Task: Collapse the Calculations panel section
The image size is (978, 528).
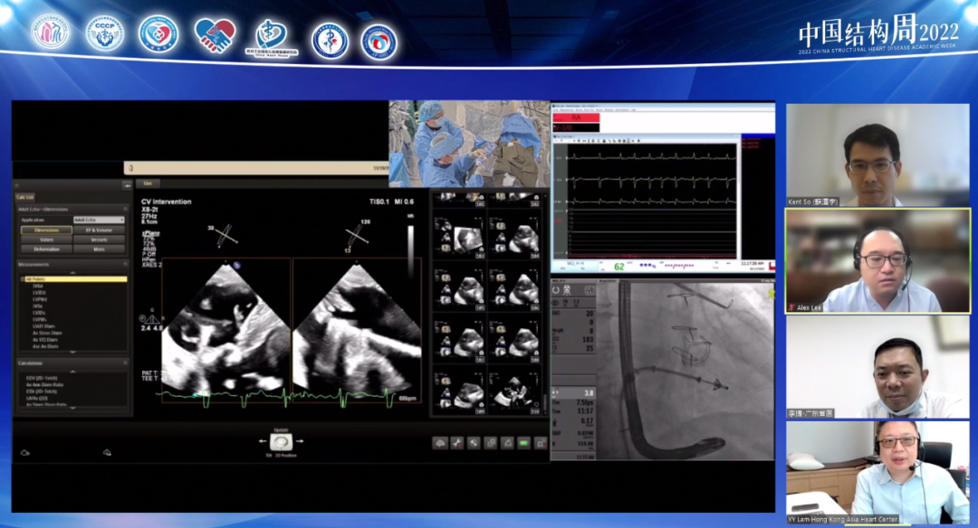Action: (126, 362)
